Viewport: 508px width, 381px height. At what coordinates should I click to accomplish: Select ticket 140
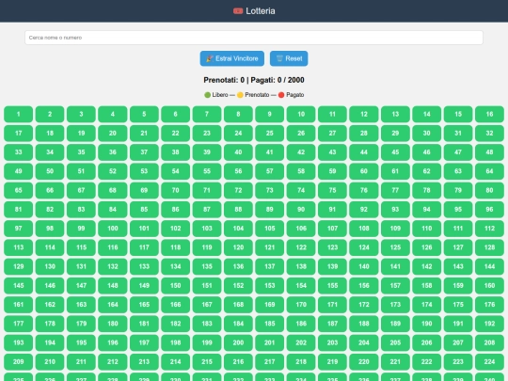click(x=364, y=266)
